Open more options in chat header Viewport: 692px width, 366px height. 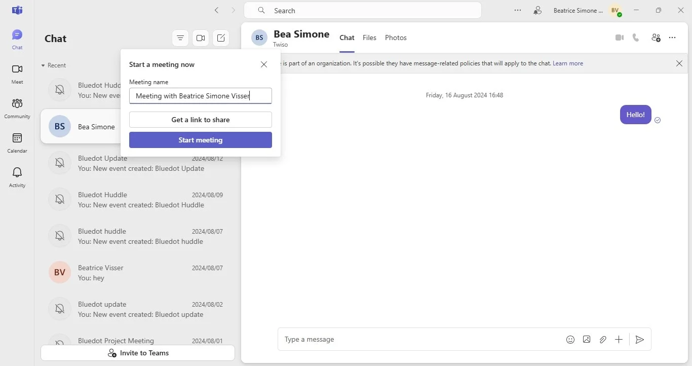coord(672,38)
